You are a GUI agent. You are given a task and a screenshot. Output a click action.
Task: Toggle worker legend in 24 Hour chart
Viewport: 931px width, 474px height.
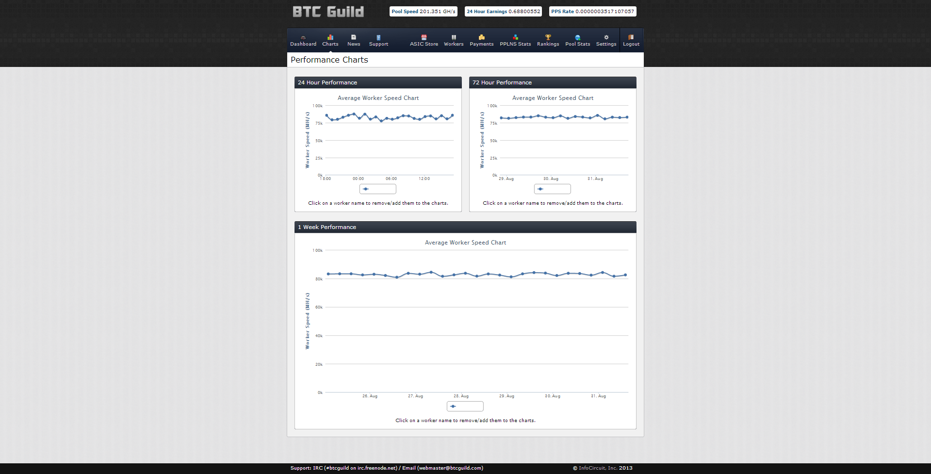378,189
